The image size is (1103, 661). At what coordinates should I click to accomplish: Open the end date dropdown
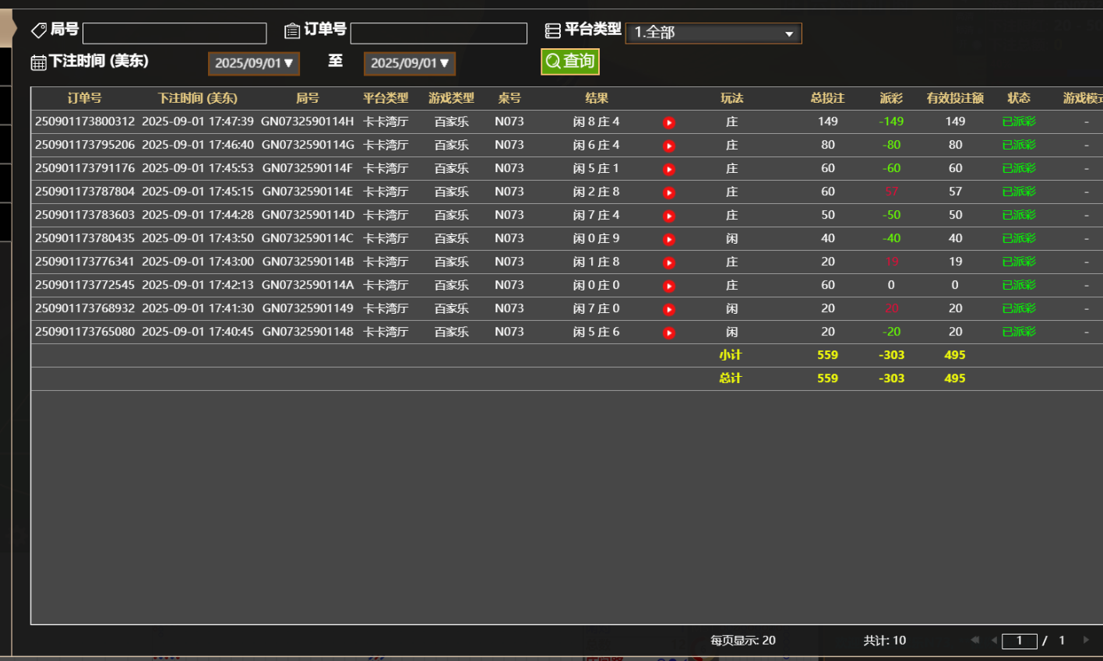tap(410, 63)
